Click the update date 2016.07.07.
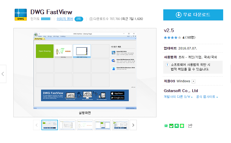231x143 pixels. [x=188, y=48]
